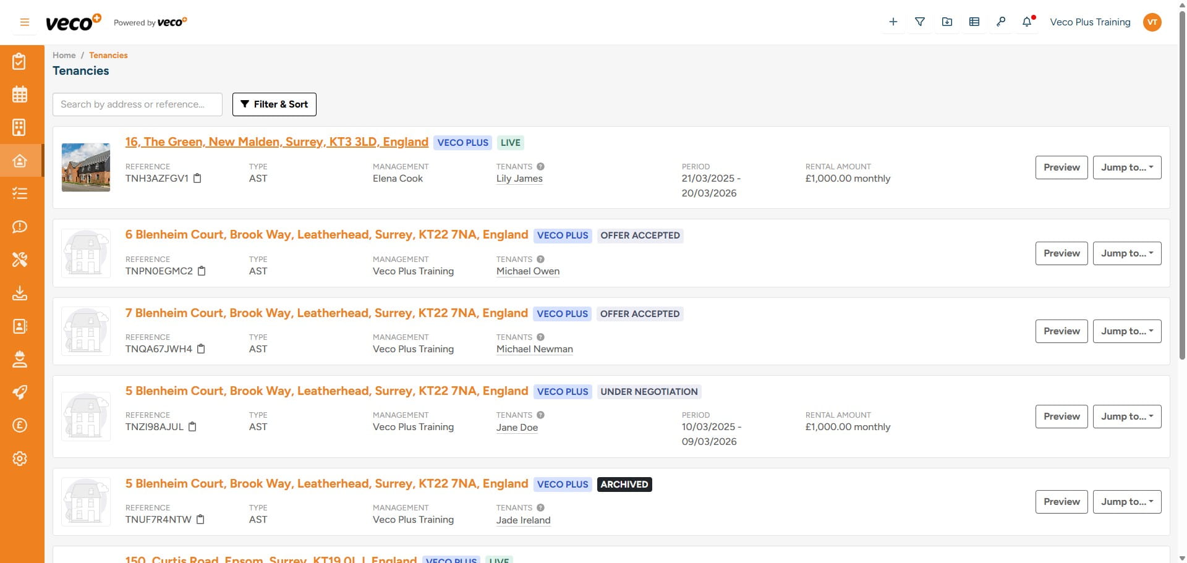The width and height of the screenshot is (1187, 563).
Task: Expand Jump to dropdown for 7 Blenheim Court
Action: click(1126, 331)
